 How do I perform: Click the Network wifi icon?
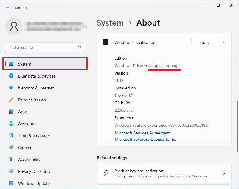pos(11,88)
